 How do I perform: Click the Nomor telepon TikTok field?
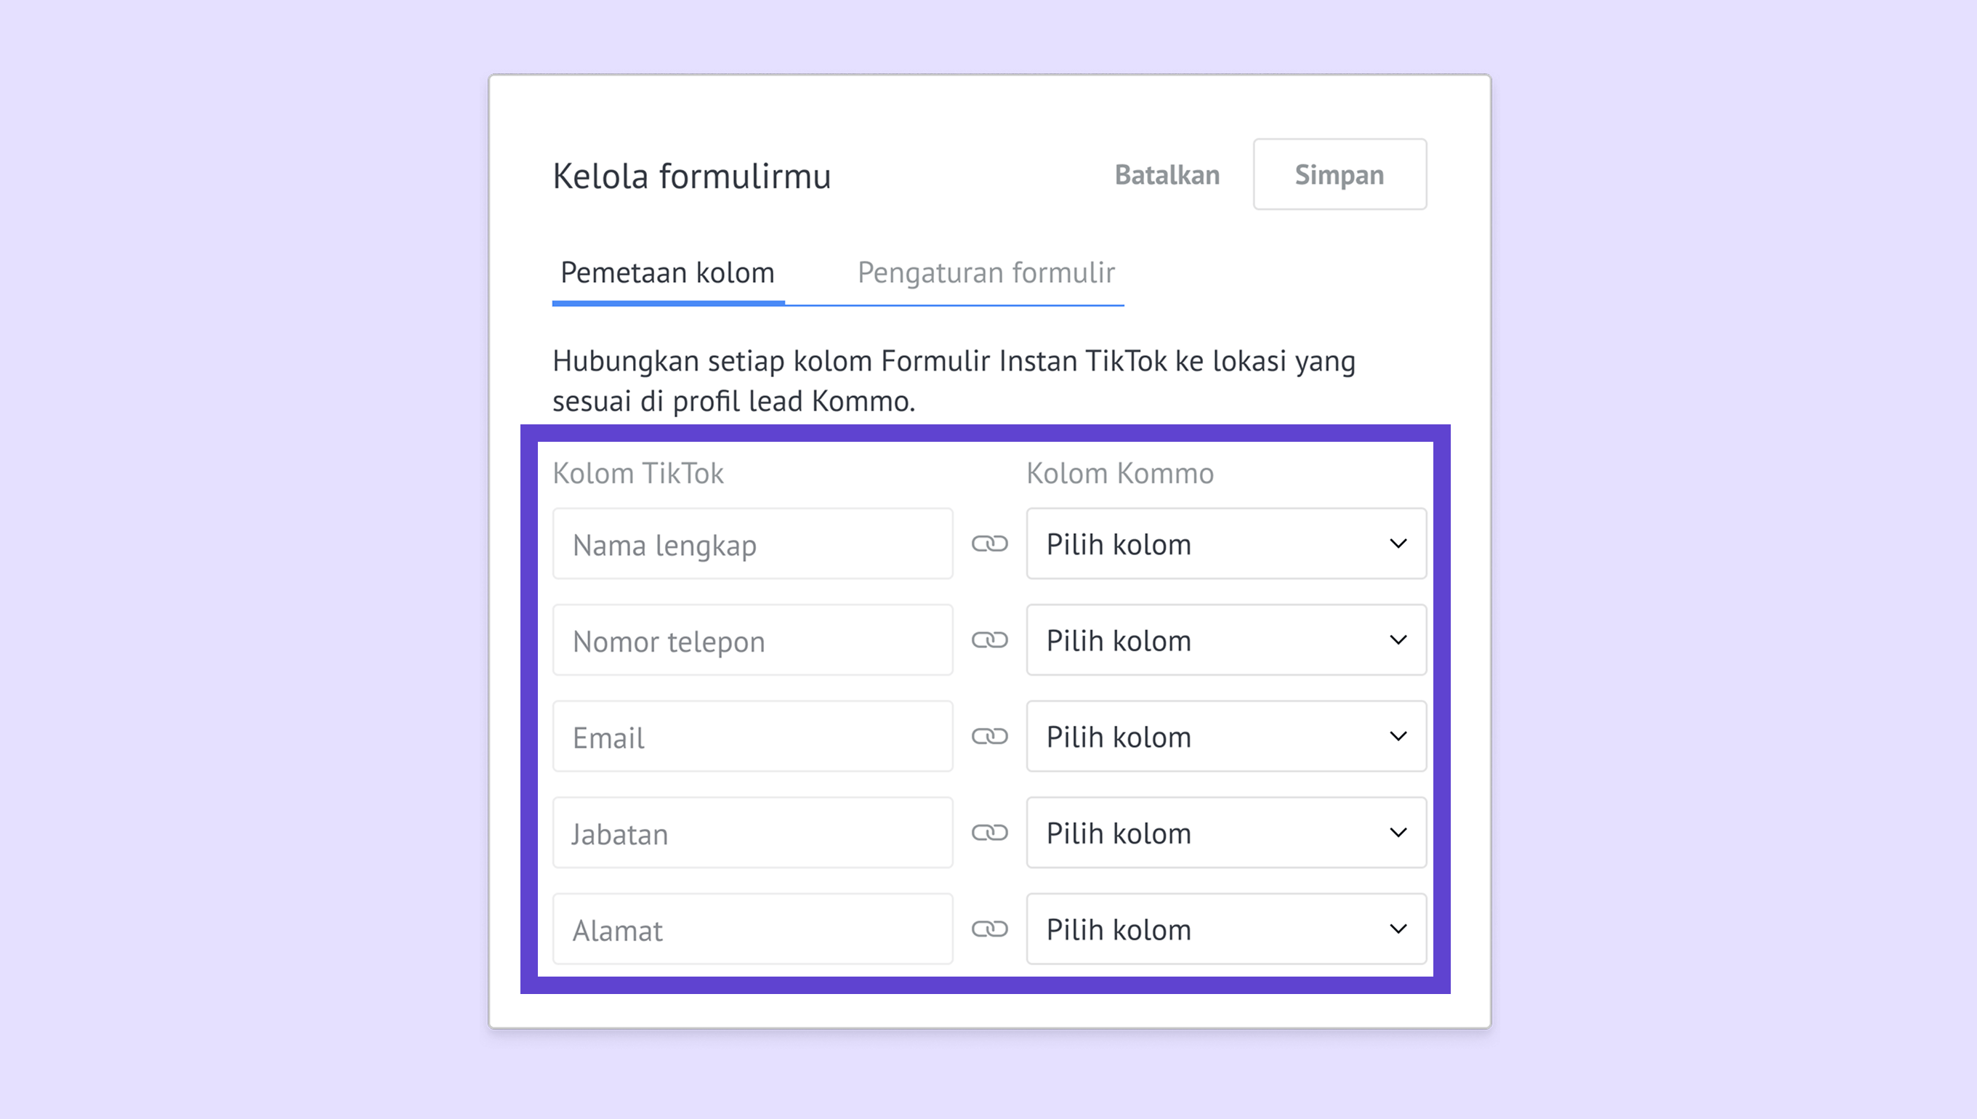tap(752, 640)
